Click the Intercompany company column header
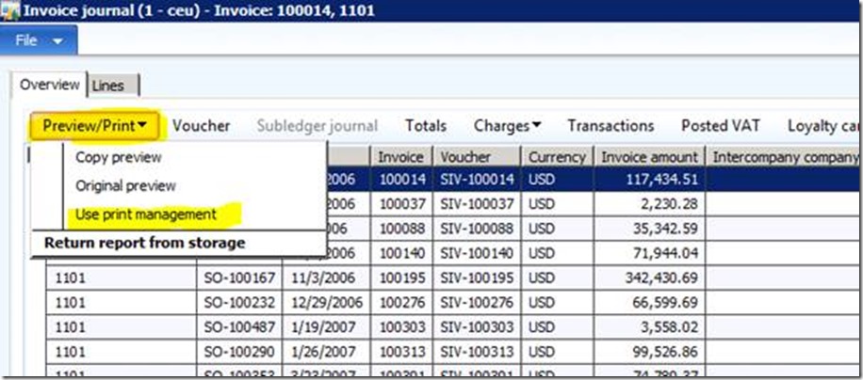This screenshot has width=863, height=380. (785, 157)
